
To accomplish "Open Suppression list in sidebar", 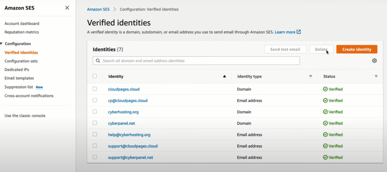I will click(x=19, y=87).
